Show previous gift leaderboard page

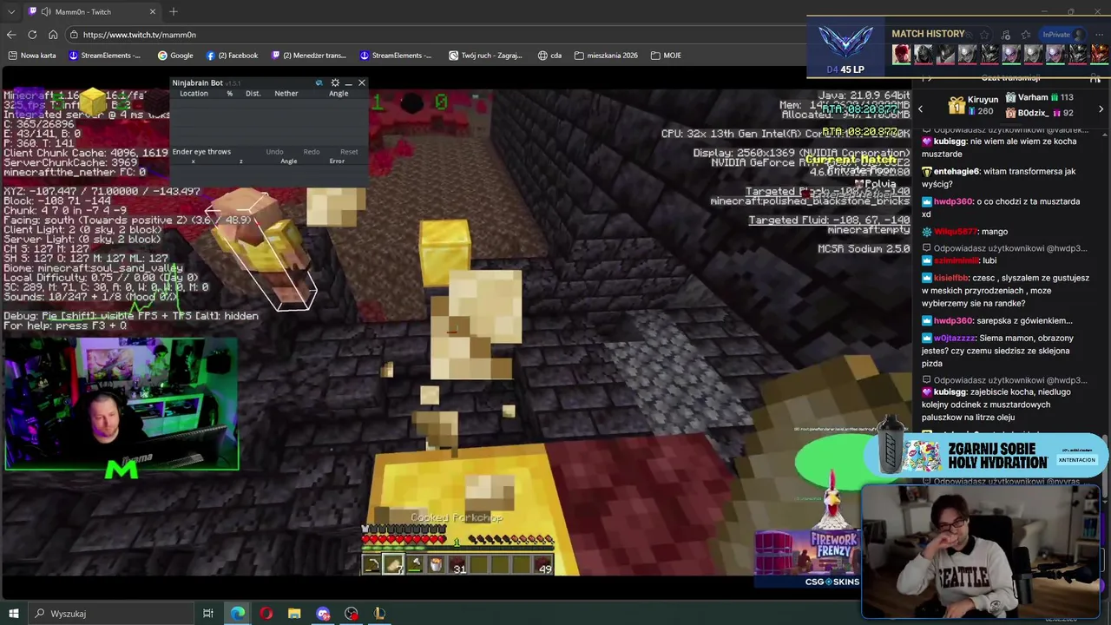(x=921, y=109)
